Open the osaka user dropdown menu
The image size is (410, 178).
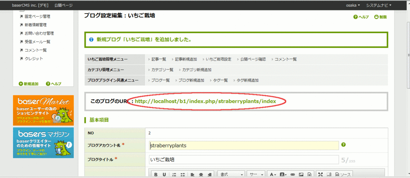pos(353,5)
